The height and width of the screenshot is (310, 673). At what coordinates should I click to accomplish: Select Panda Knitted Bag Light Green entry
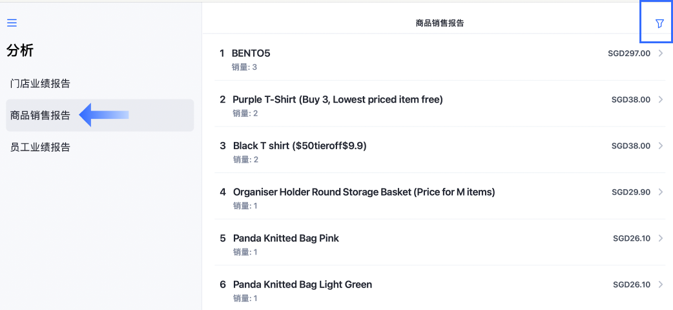pyautogui.click(x=439, y=287)
